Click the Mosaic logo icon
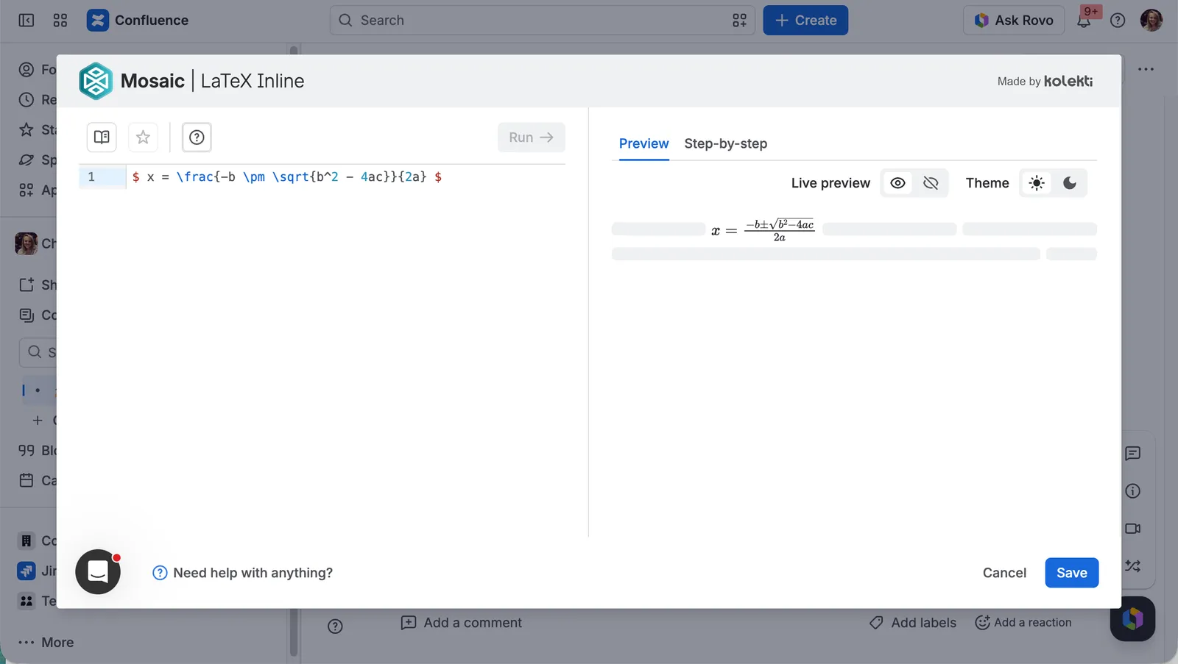Viewport: 1178px width, 664px height. click(x=96, y=81)
